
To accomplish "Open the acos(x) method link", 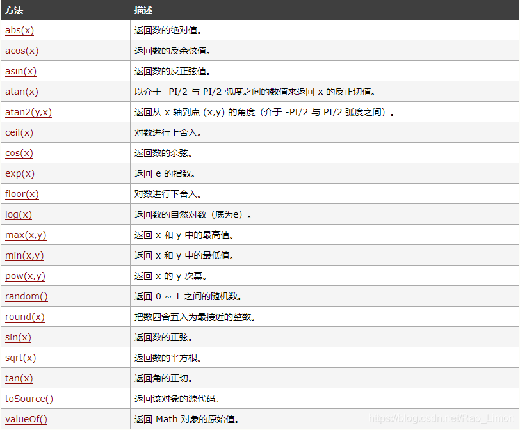I will (22, 51).
